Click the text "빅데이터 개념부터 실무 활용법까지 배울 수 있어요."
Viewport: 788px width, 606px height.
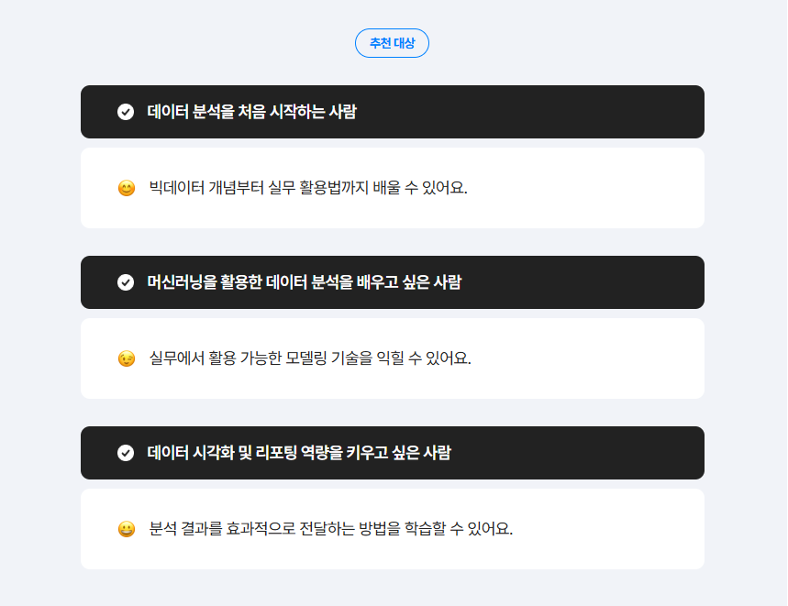tap(308, 188)
